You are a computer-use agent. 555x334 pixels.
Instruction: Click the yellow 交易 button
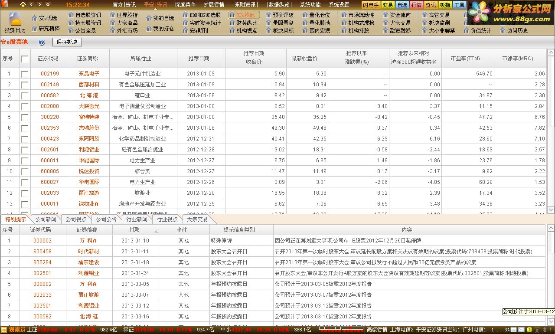point(388,5)
